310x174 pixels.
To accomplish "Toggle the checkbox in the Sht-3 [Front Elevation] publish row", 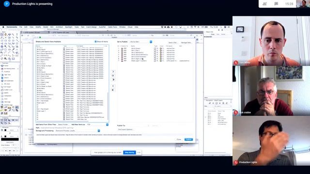I will tap(155, 57).
